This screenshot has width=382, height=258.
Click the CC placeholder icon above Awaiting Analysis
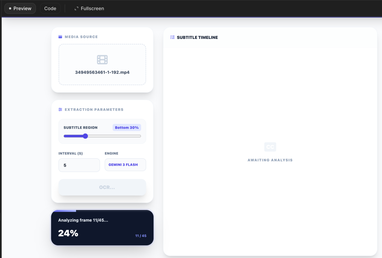point(270,147)
